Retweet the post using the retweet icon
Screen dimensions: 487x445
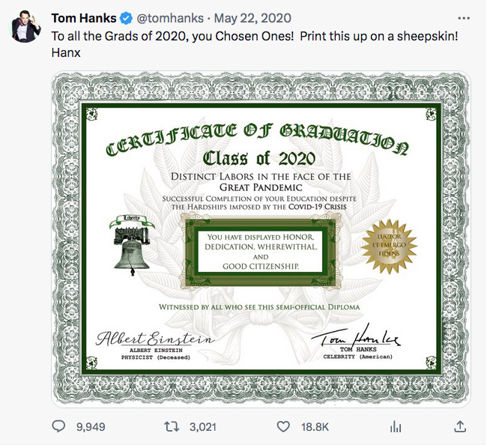point(171,426)
